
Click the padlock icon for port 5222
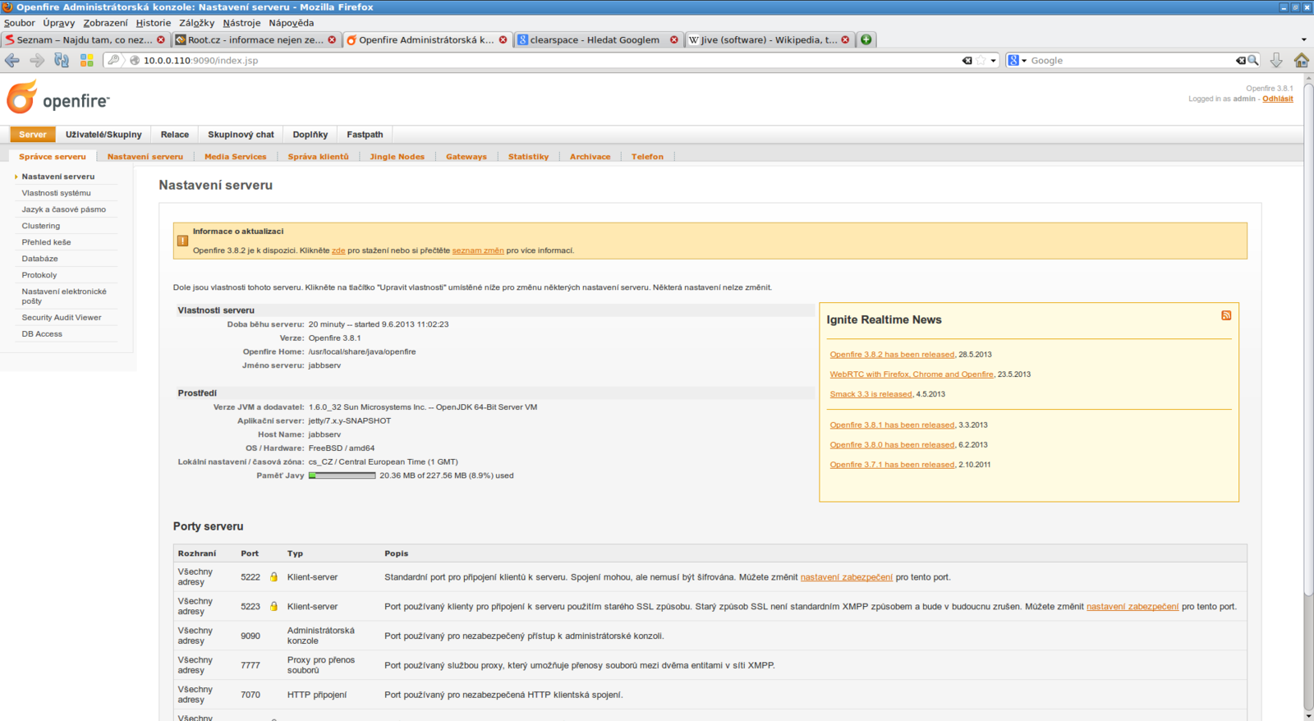coord(274,577)
